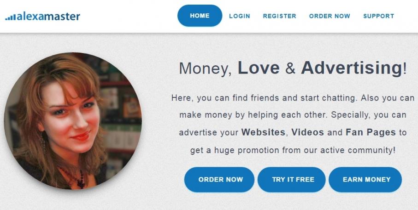This screenshot has height=210, width=418.
Task: Click the bold Videos text
Action: (307, 132)
